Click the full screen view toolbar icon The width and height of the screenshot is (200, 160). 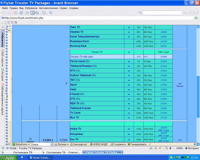point(44,12)
